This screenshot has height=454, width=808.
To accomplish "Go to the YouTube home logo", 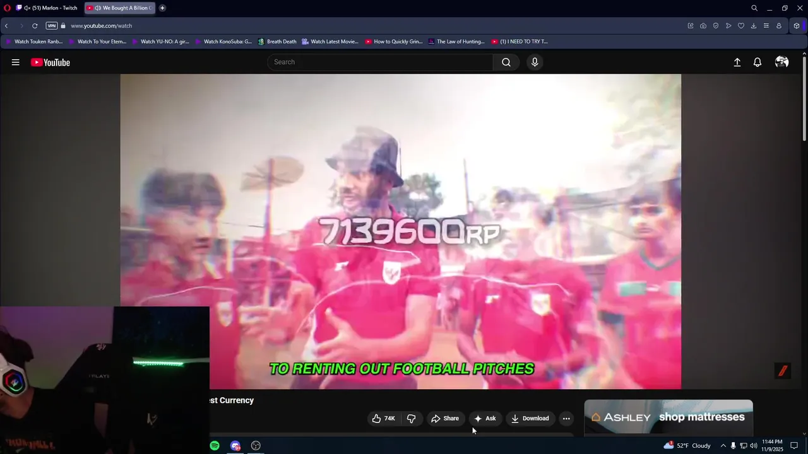I will pyautogui.click(x=50, y=62).
